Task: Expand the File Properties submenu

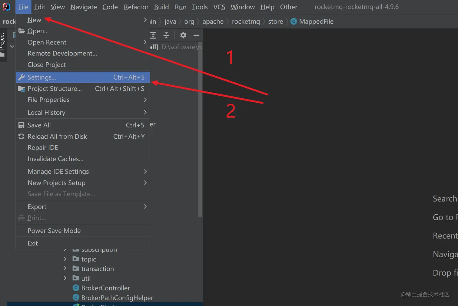Action: (83, 100)
